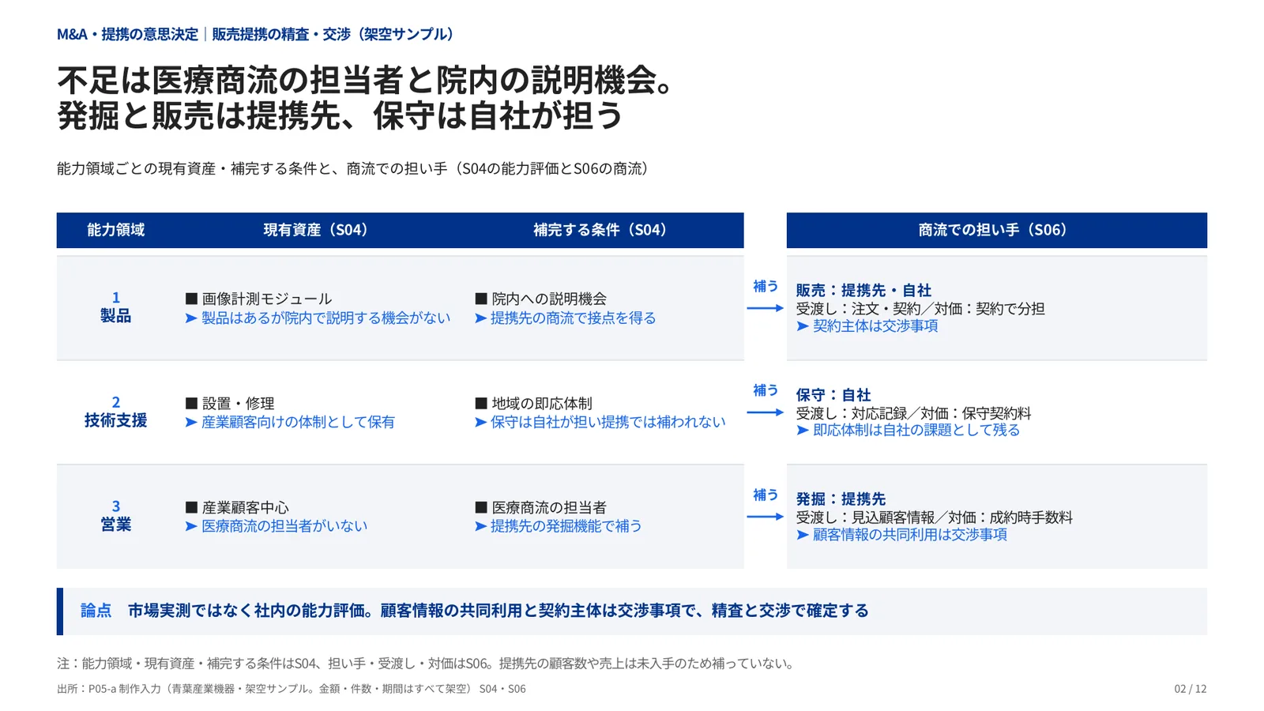Select the row label '3 営業'
1264x711 pixels.
tap(115, 516)
